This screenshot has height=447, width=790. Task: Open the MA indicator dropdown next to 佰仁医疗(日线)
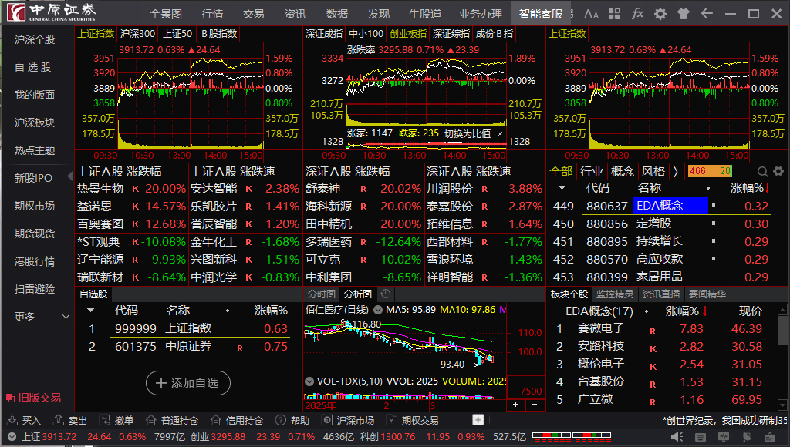point(377,310)
